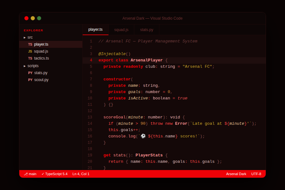Open the squad.js editor tab
Image resolution: width=285 pixels, height=190 pixels.
(x=121, y=30)
